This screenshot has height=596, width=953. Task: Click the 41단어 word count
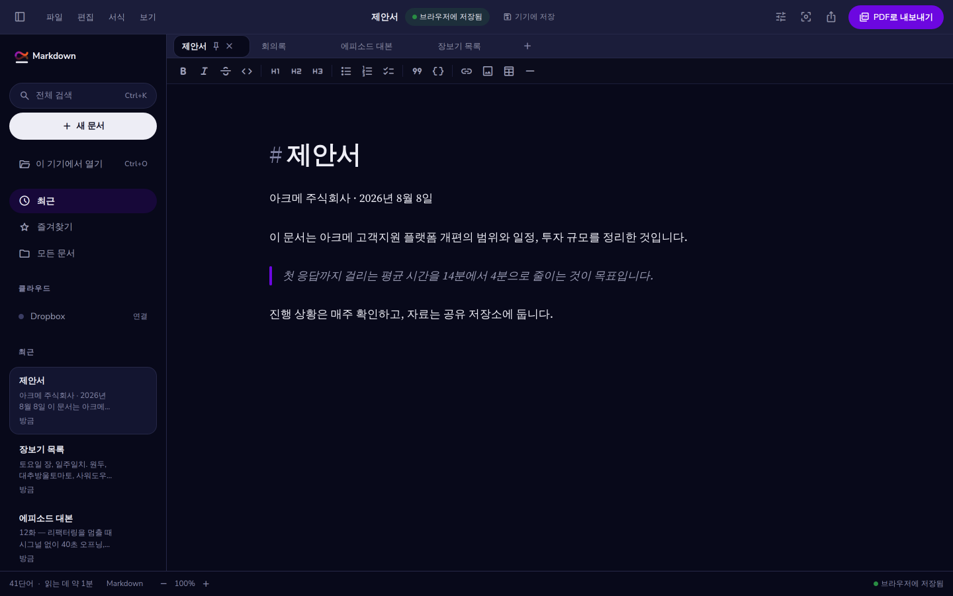tap(21, 583)
